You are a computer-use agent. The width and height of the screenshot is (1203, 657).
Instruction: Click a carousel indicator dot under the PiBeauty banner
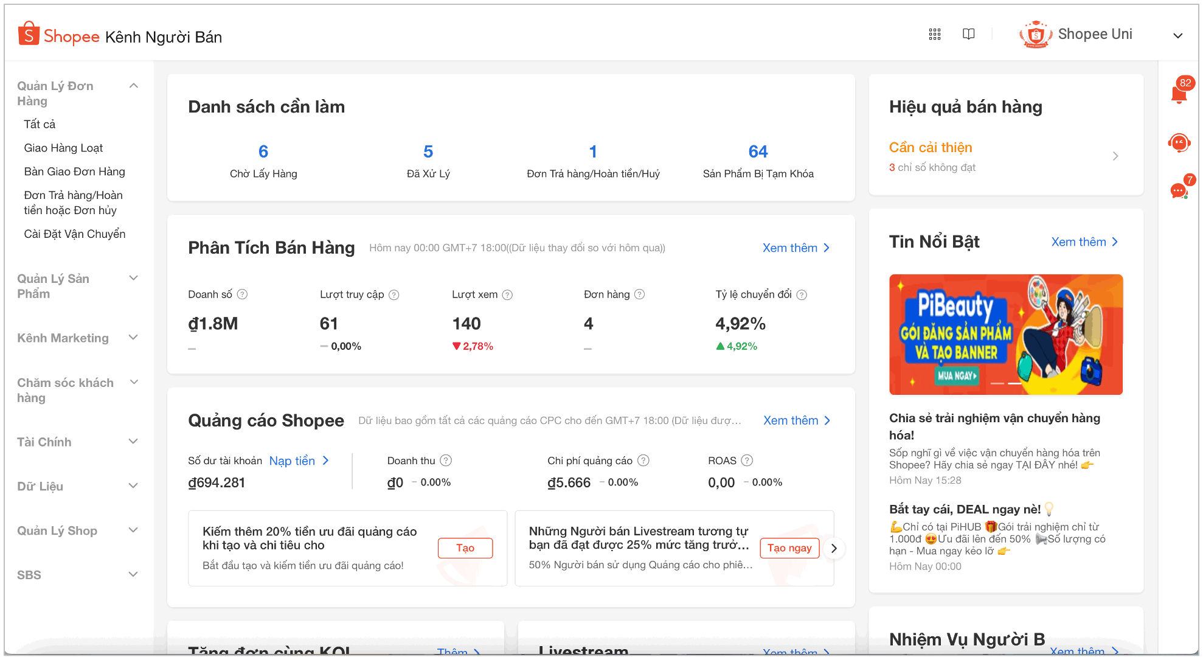click(997, 383)
